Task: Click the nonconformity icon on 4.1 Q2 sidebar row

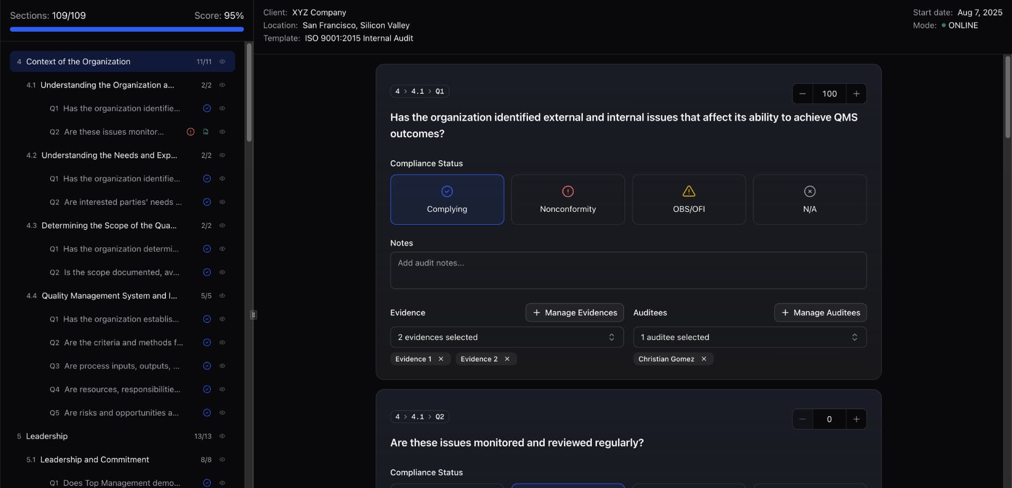Action: click(190, 132)
